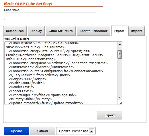The width and height of the screenshot is (149, 136).
Task: Click the 'Cube Name' label
Action: [x=11, y=10]
